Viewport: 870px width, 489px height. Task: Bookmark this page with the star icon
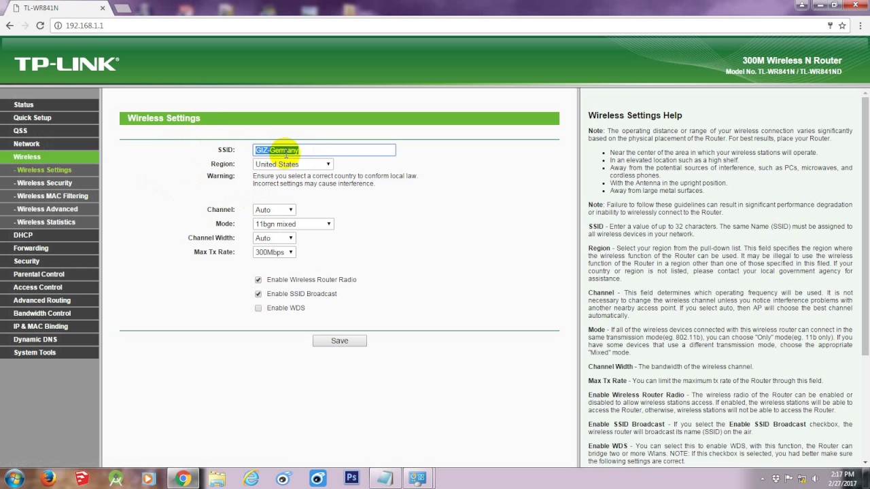(842, 25)
